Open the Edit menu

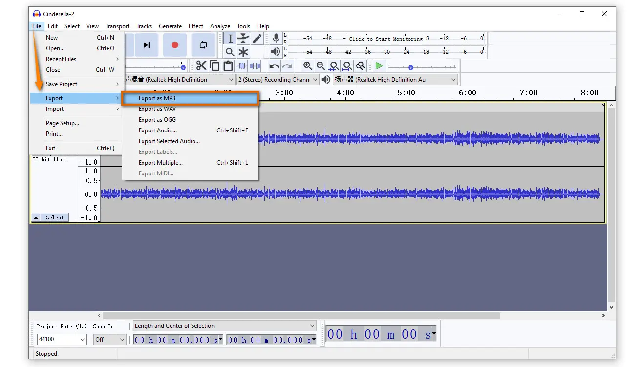pyautogui.click(x=53, y=26)
